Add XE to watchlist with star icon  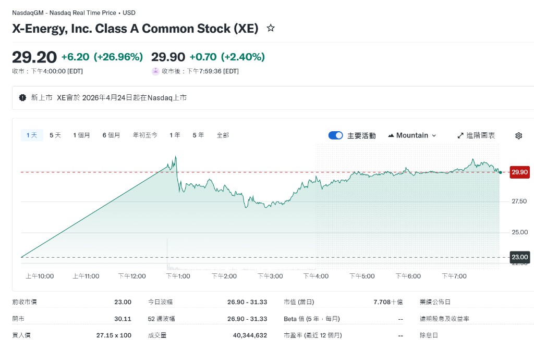pos(271,28)
